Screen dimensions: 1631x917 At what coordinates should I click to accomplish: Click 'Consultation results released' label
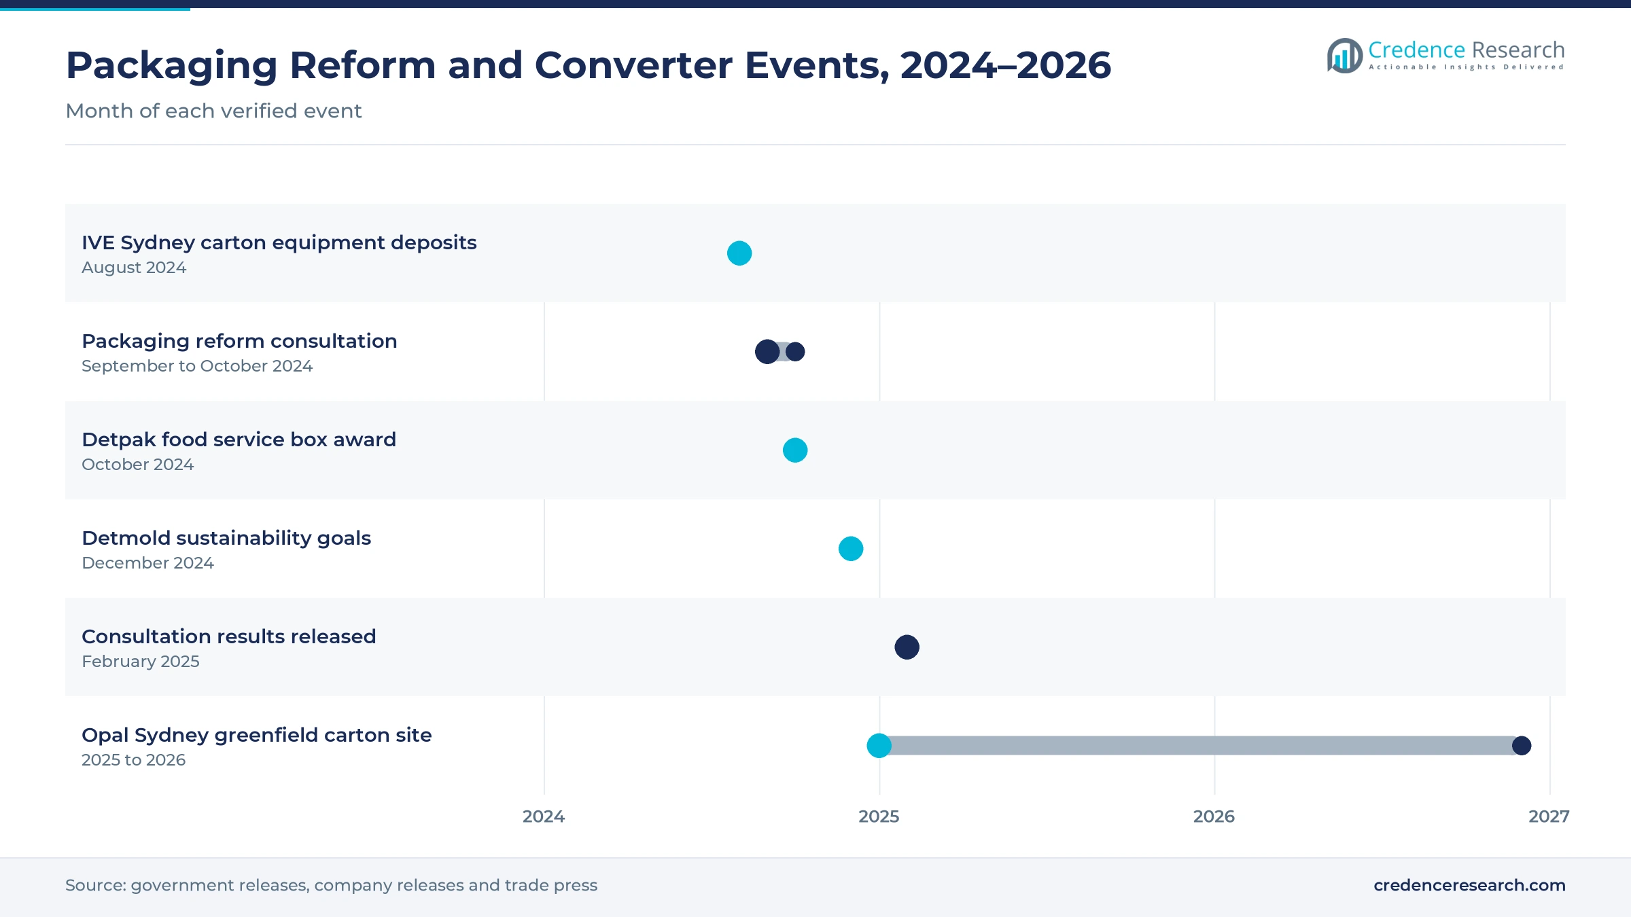pos(228,636)
